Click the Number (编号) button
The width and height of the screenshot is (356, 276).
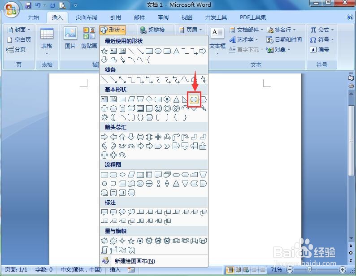320,49
